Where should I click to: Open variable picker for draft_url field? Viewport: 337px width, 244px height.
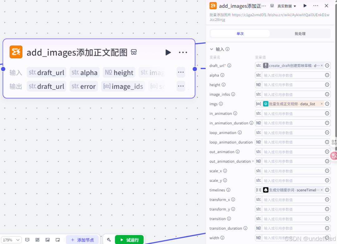327,65
